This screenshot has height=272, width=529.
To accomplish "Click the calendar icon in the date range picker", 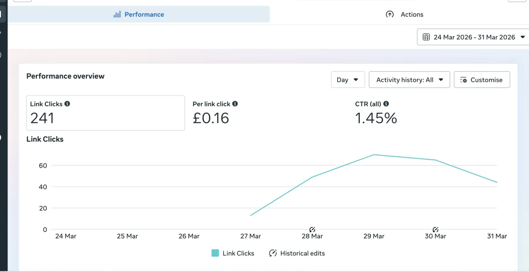I will 426,37.
